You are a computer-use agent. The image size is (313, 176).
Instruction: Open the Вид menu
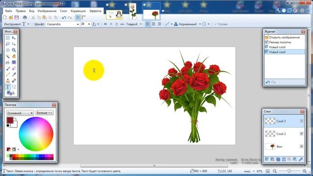pyautogui.click(x=31, y=11)
